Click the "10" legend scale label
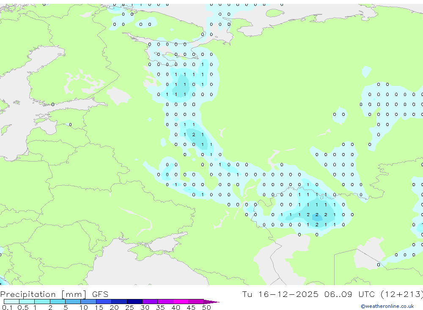The image size is (423, 310). [x=84, y=307]
